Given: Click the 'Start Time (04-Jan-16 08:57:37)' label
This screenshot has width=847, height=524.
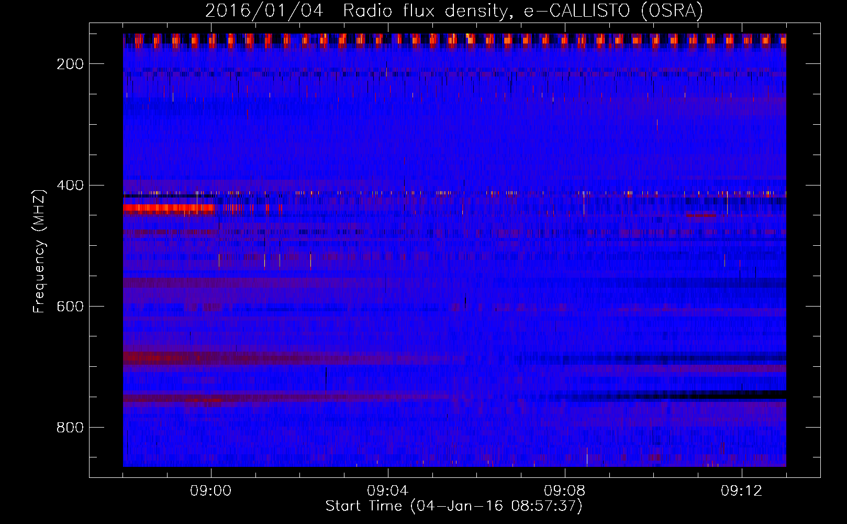Looking at the screenshot, I should click(454, 506).
